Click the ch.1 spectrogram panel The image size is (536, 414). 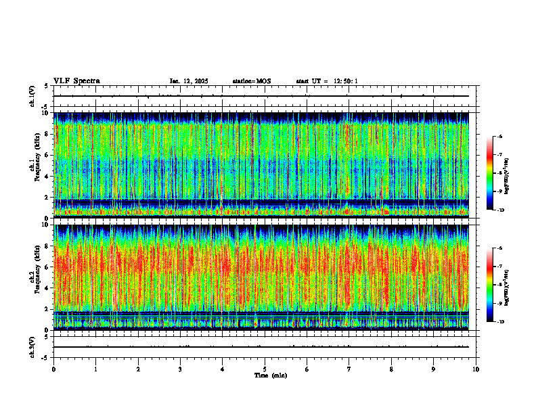tap(261, 165)
